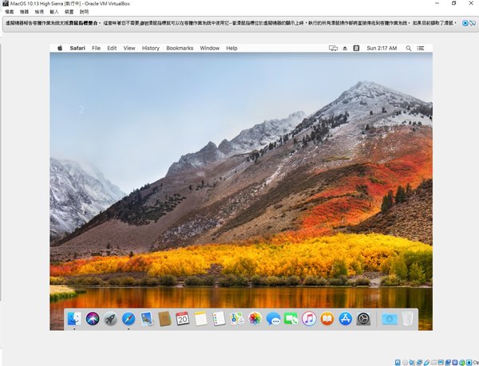The width and height of the screenshot is (479, 366).
Task: Open iBooks orange icon in Dock
Action: tap(327, 319)
